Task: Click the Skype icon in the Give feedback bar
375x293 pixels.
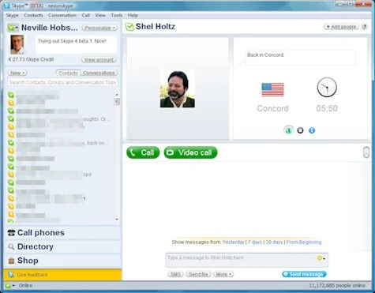Action: tap(11, 275)
